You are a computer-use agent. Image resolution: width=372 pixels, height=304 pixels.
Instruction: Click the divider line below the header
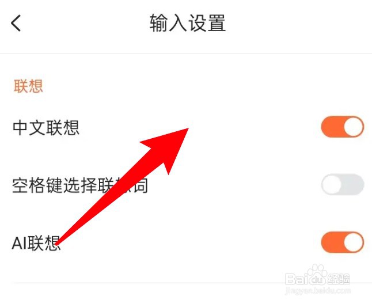pos(186,53)
